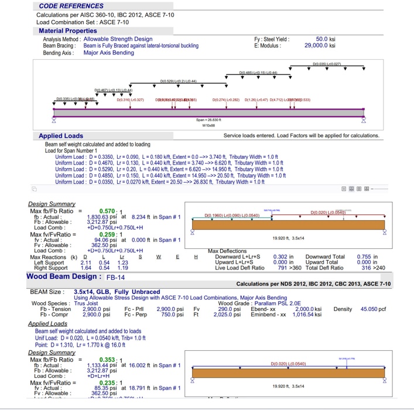Click left support Lr reaction 1.23

(x=123, y=262)
